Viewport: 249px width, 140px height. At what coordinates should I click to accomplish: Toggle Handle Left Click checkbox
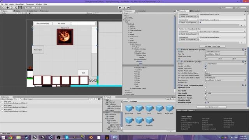coord(206,66)
